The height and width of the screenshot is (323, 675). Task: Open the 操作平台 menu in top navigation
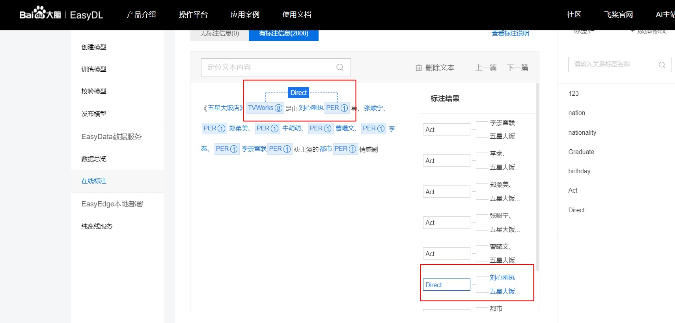coord(193,15)
